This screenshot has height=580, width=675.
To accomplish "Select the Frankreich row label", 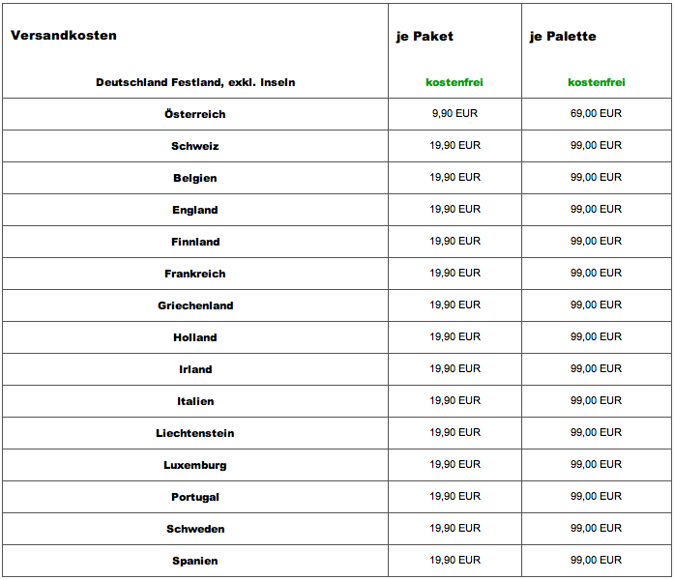I will coord(195,274).
